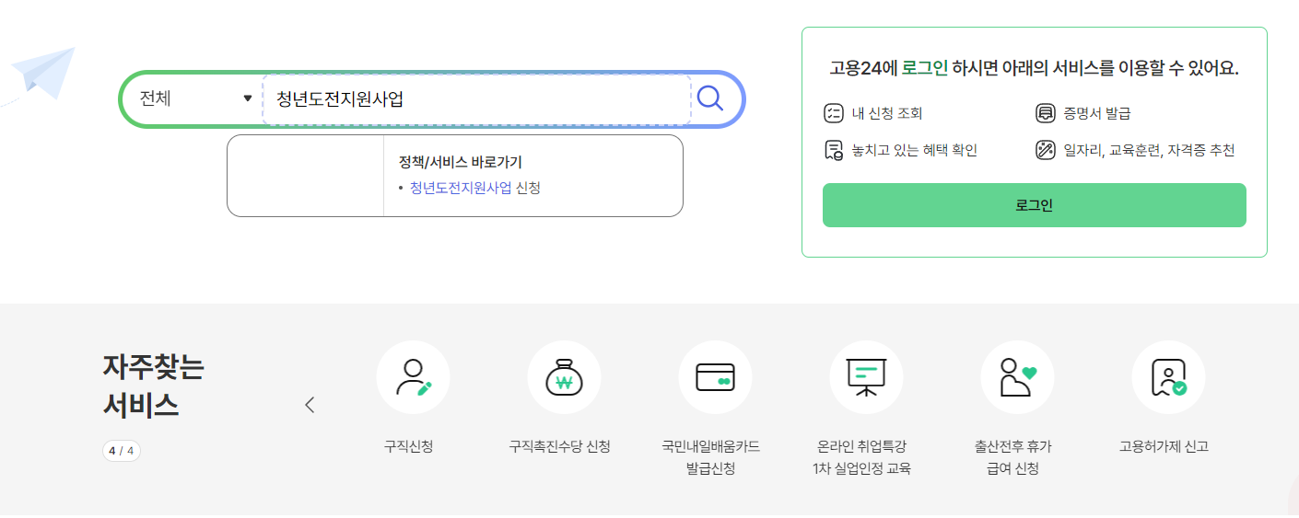Click the magnifier search icon
Viewport: 1299px width, 518px height.
click(710, 98)
